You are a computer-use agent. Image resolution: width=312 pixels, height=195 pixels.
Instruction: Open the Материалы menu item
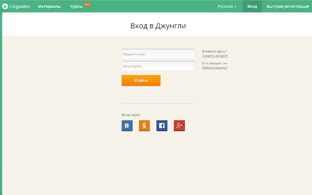pyautogui.click(x=49, y=6)
